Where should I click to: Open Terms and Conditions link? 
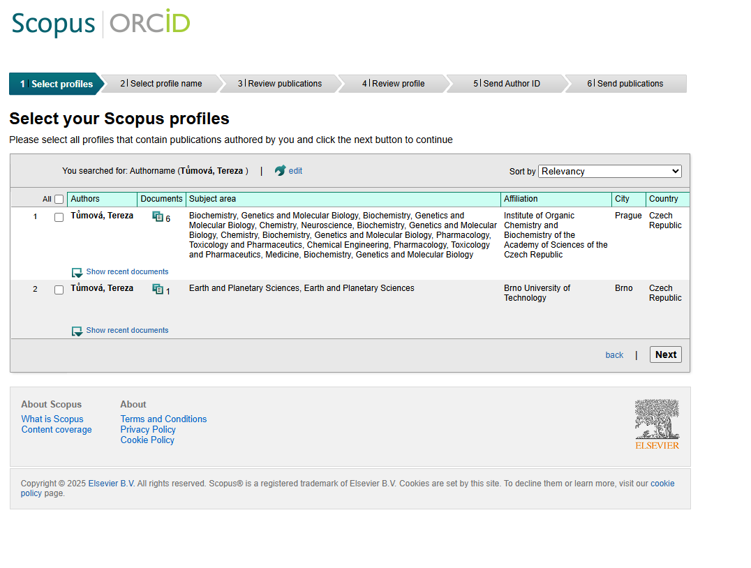163,419
